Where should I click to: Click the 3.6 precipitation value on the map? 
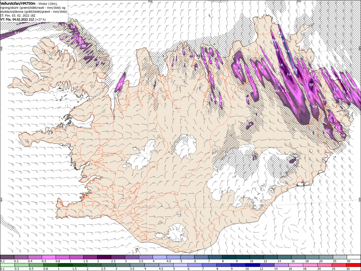tap(311, 84)
